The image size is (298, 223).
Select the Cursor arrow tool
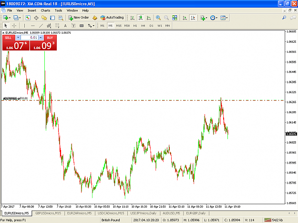click(6, 25)
